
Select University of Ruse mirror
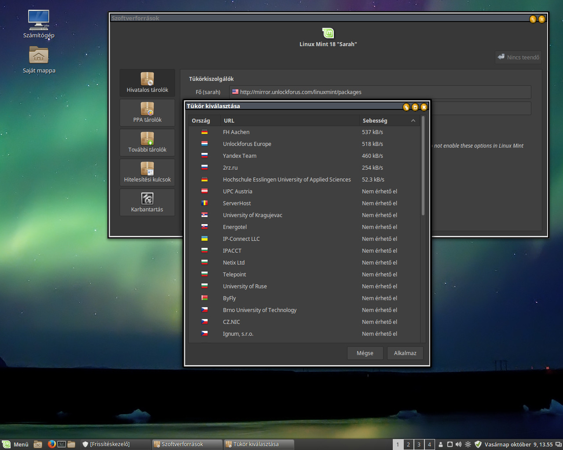[x=304, y=286]
